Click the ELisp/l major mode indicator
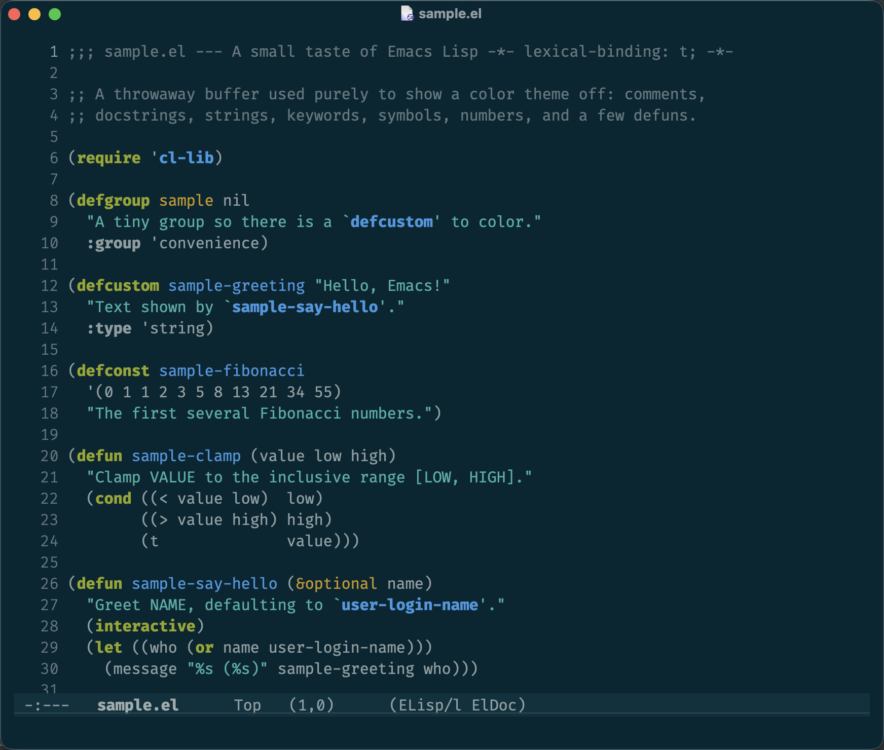This screenshot has height=750, width=884. (426, 705)
